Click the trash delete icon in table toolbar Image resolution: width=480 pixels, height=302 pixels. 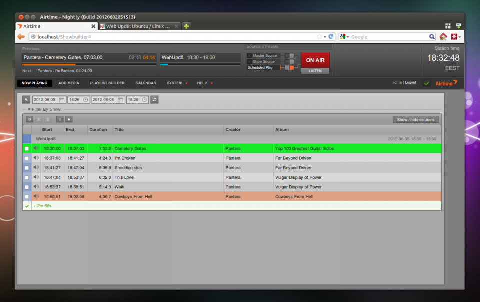(48, 119)
